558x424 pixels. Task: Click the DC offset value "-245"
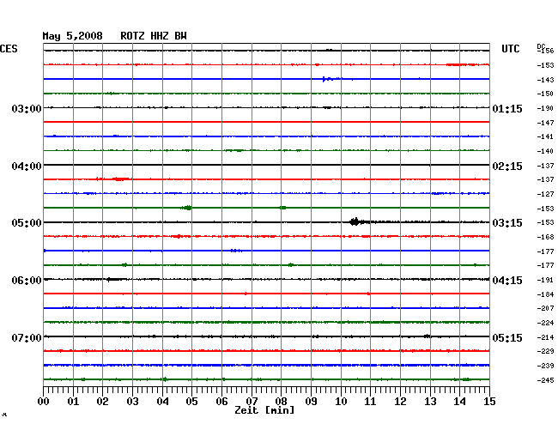coord(545,380)
